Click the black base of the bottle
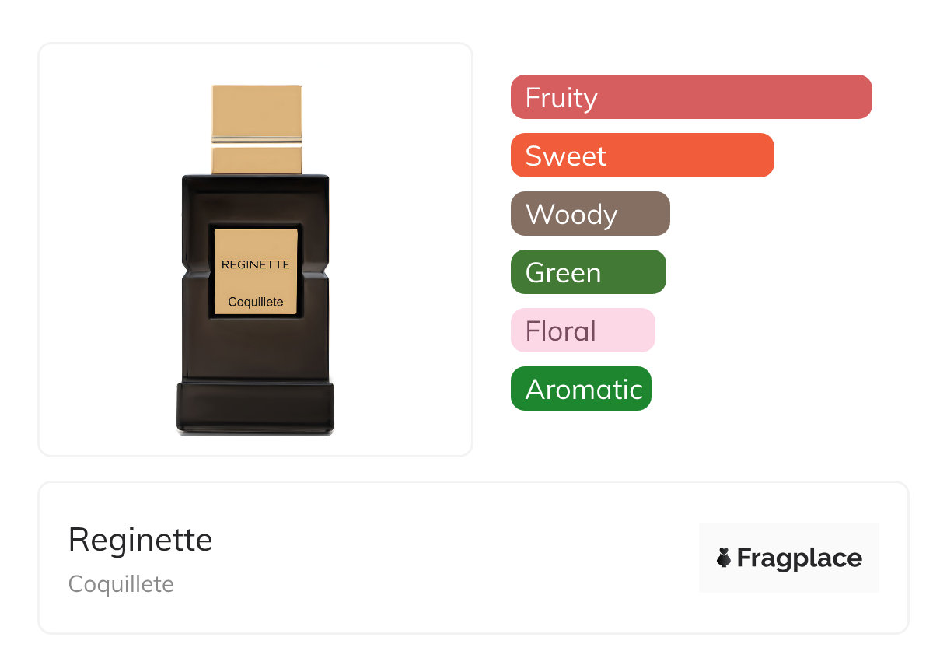This screenshot has width=947, height=672. point(255,407)
